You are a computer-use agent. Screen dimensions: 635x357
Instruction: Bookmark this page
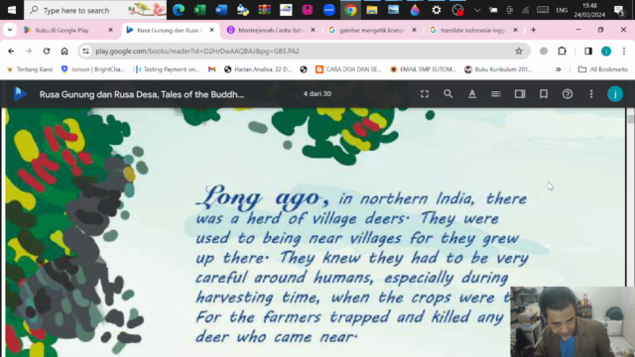(x=544, y=94)
